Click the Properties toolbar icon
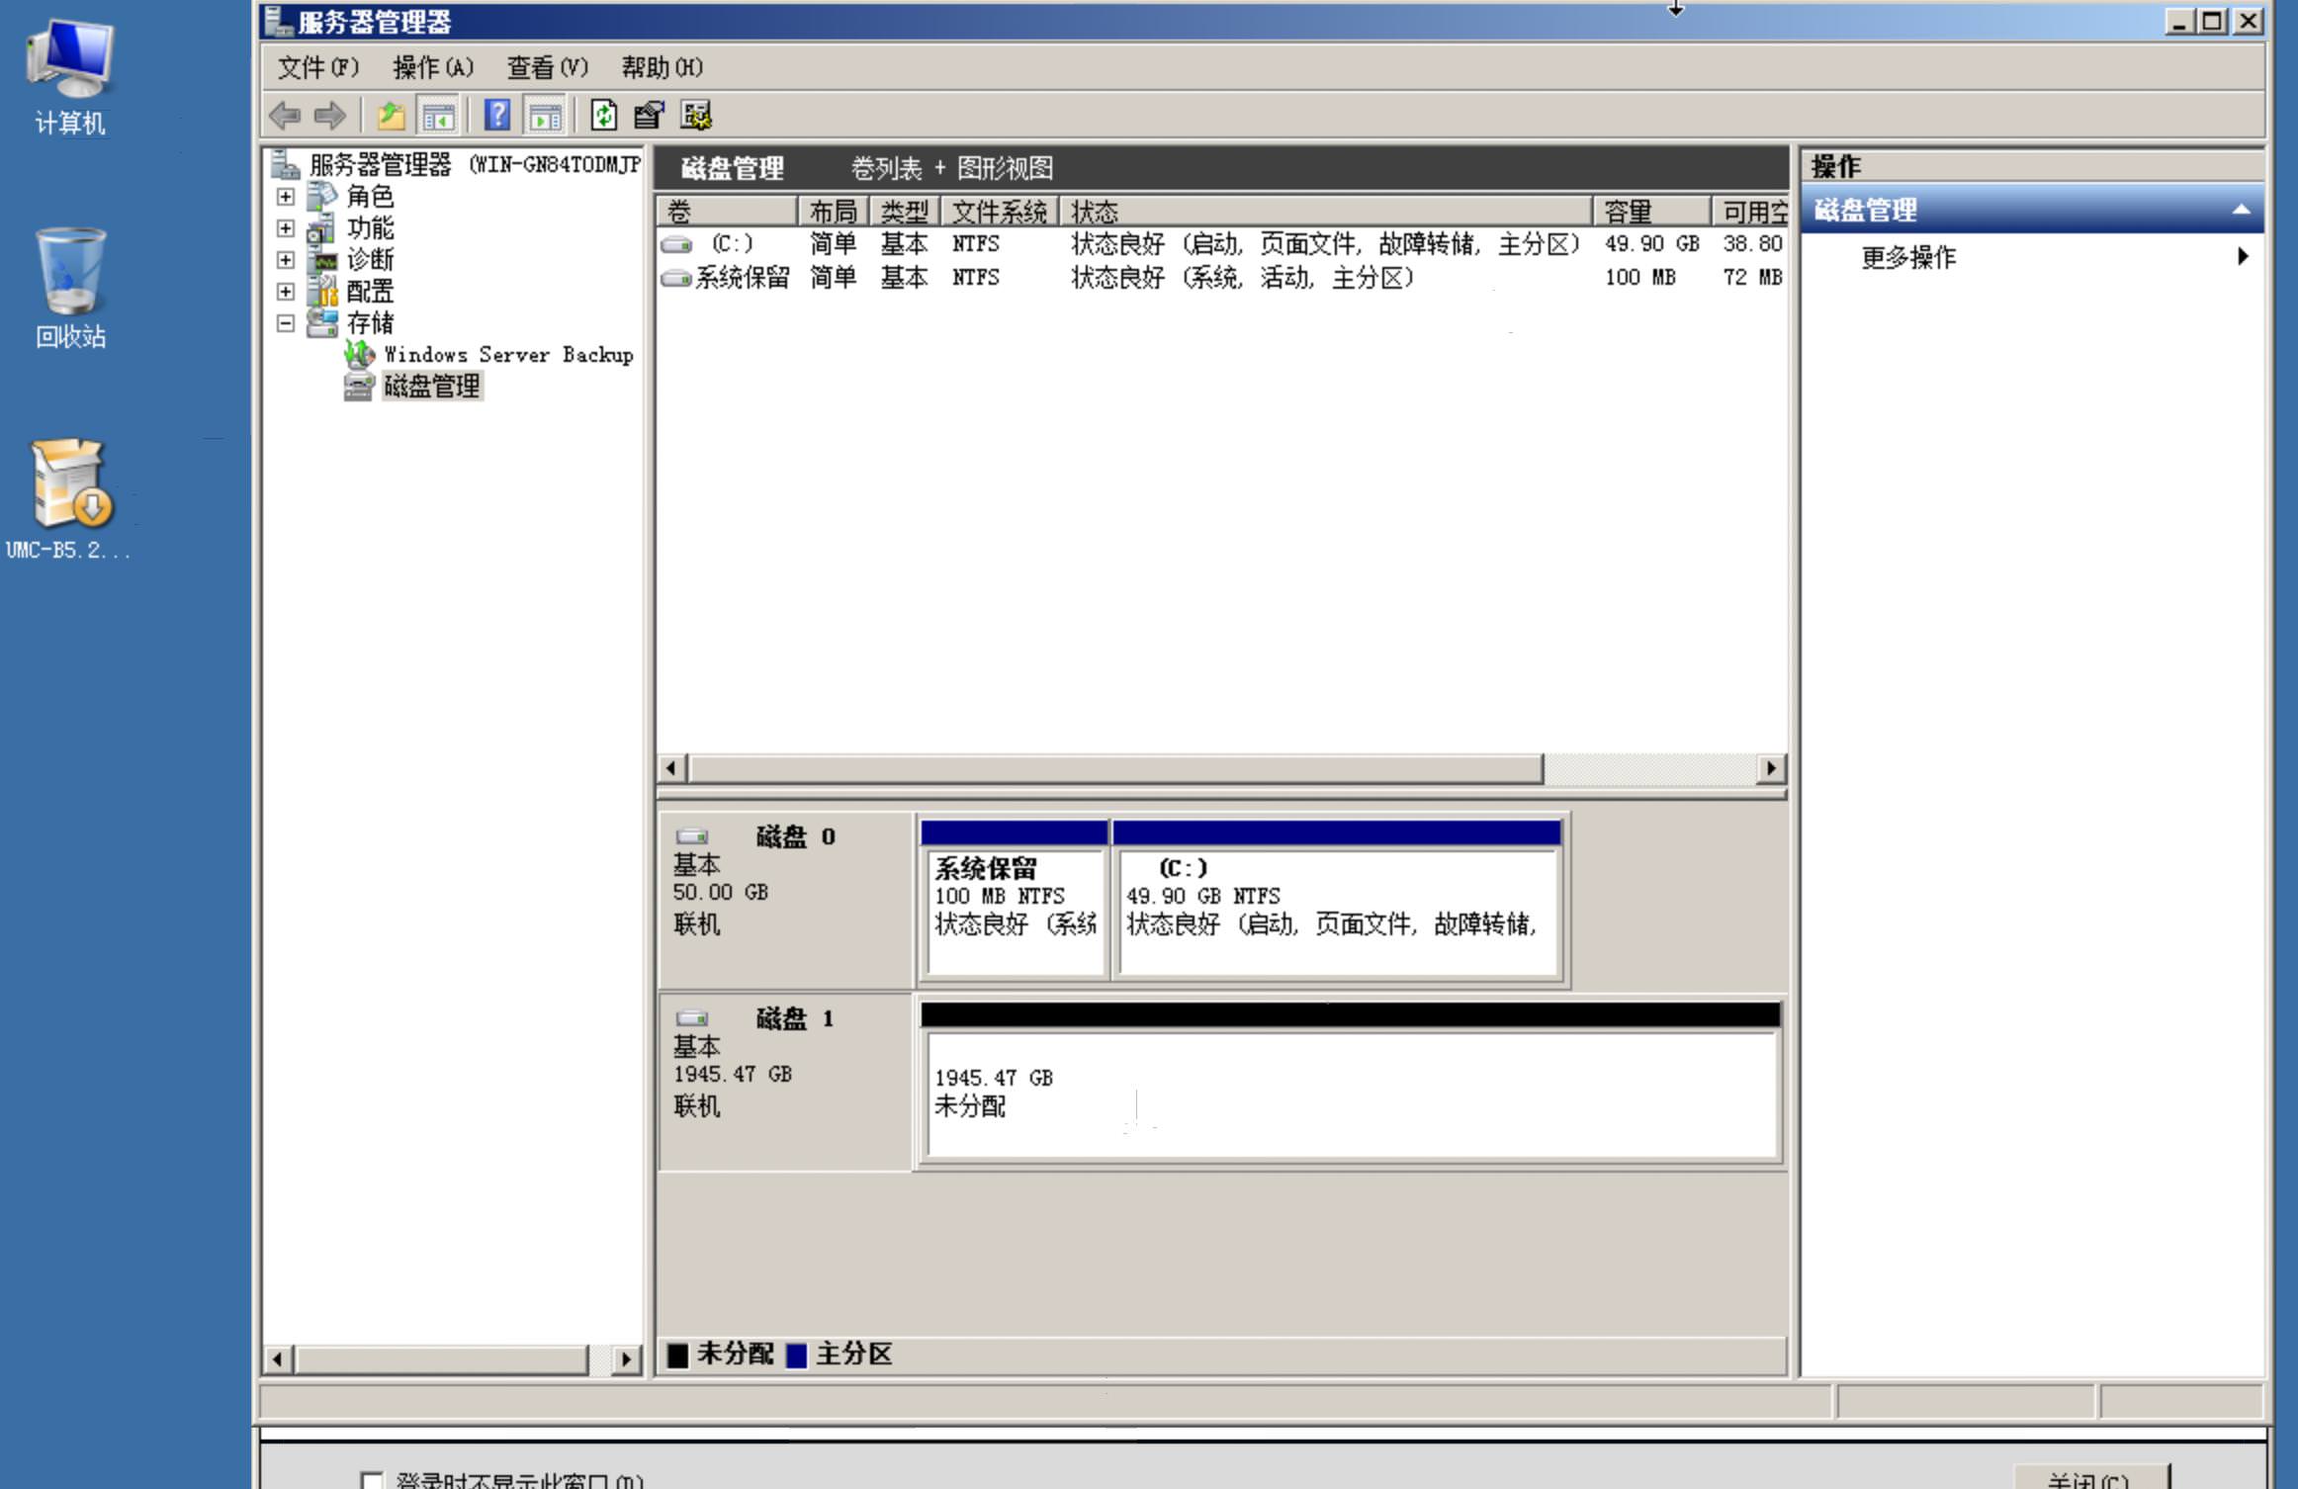 pyautogui.click(x=649, y=116)
